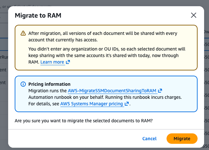The width and height of the screenshot is (209, 150).
Task: Click external-link icon after pricing link
Action: (127, 104)
